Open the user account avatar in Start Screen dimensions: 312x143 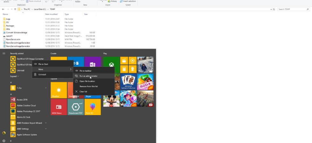click(4, 133)
